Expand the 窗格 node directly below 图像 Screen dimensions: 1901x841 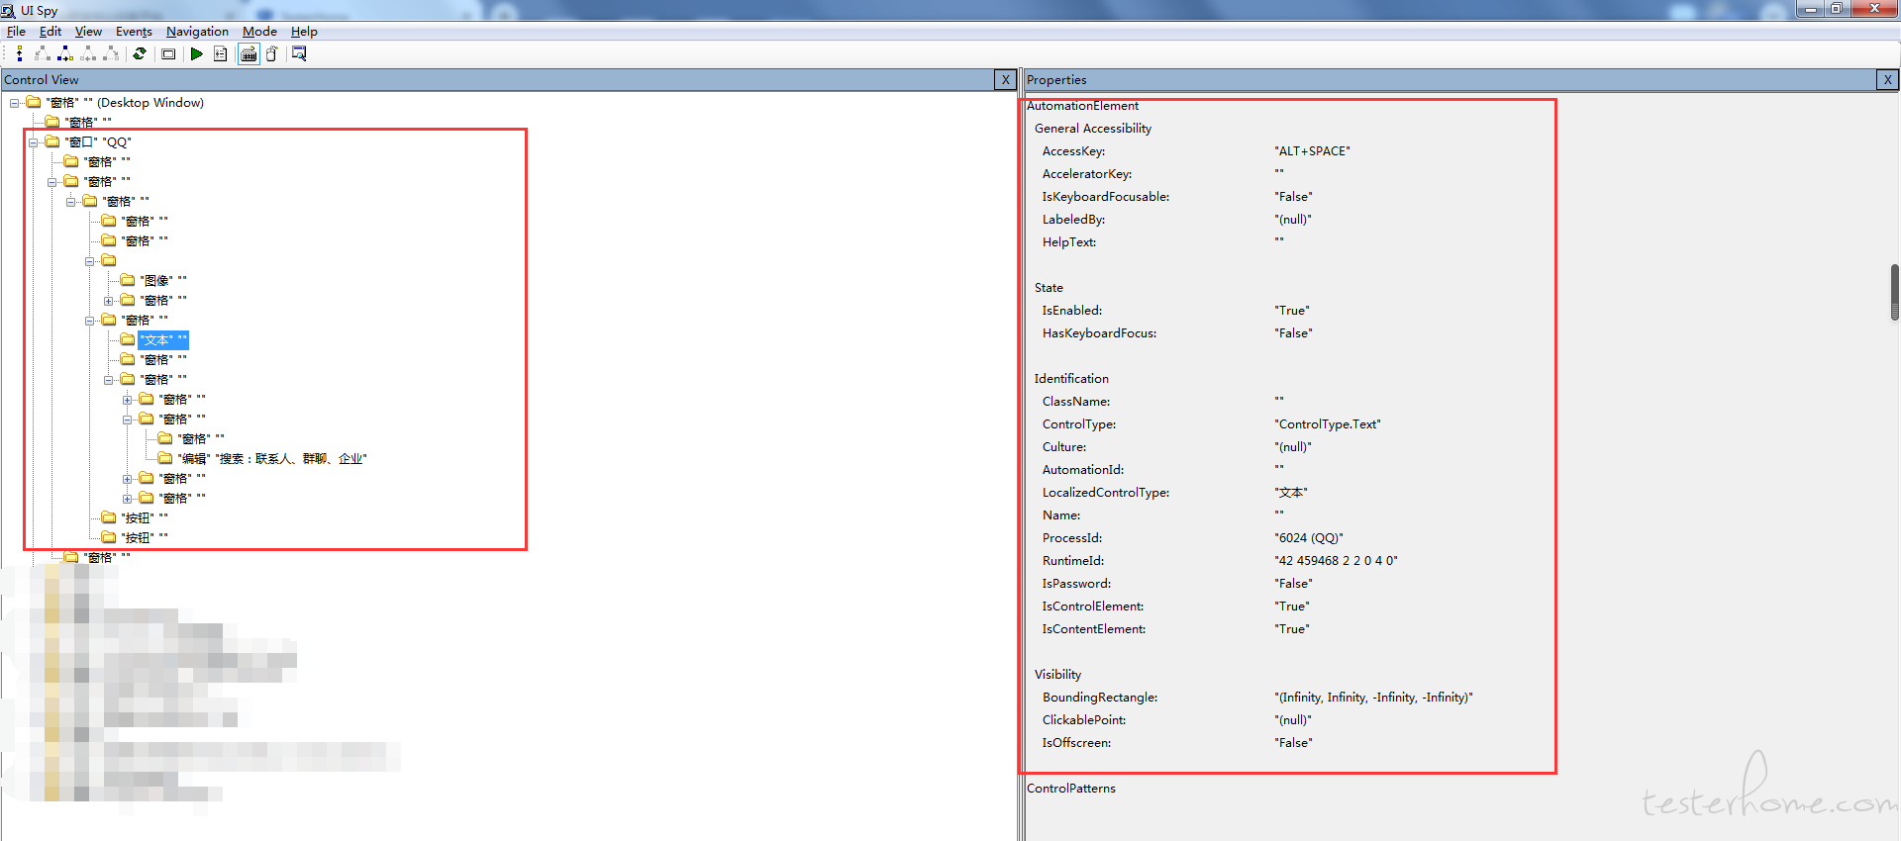(109, 301)
